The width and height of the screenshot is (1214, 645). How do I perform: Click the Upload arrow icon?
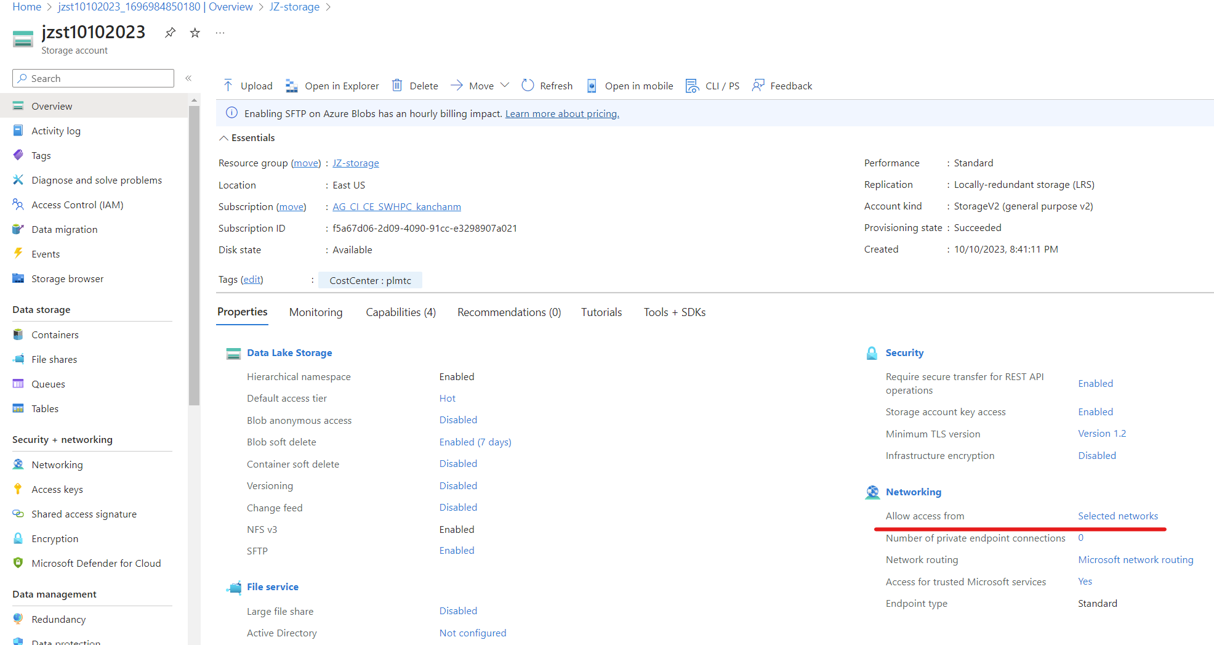click(x=228, y=86)
